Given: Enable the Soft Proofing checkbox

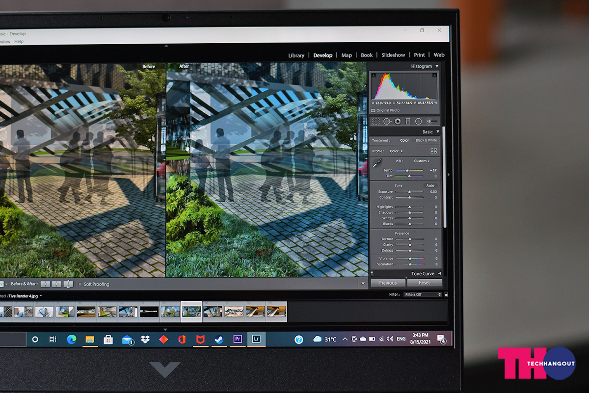Looking at the screenshot, I should tap(80, 284).
